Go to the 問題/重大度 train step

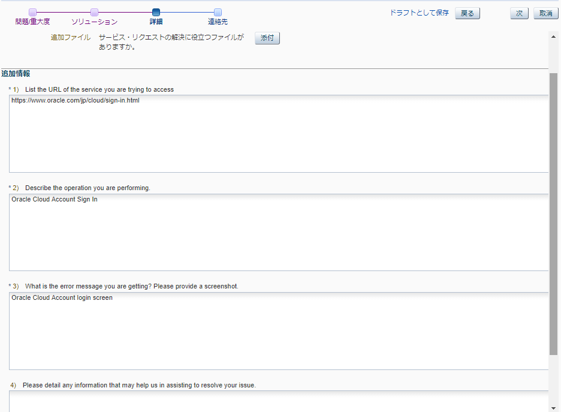click(x=32, y=17)
